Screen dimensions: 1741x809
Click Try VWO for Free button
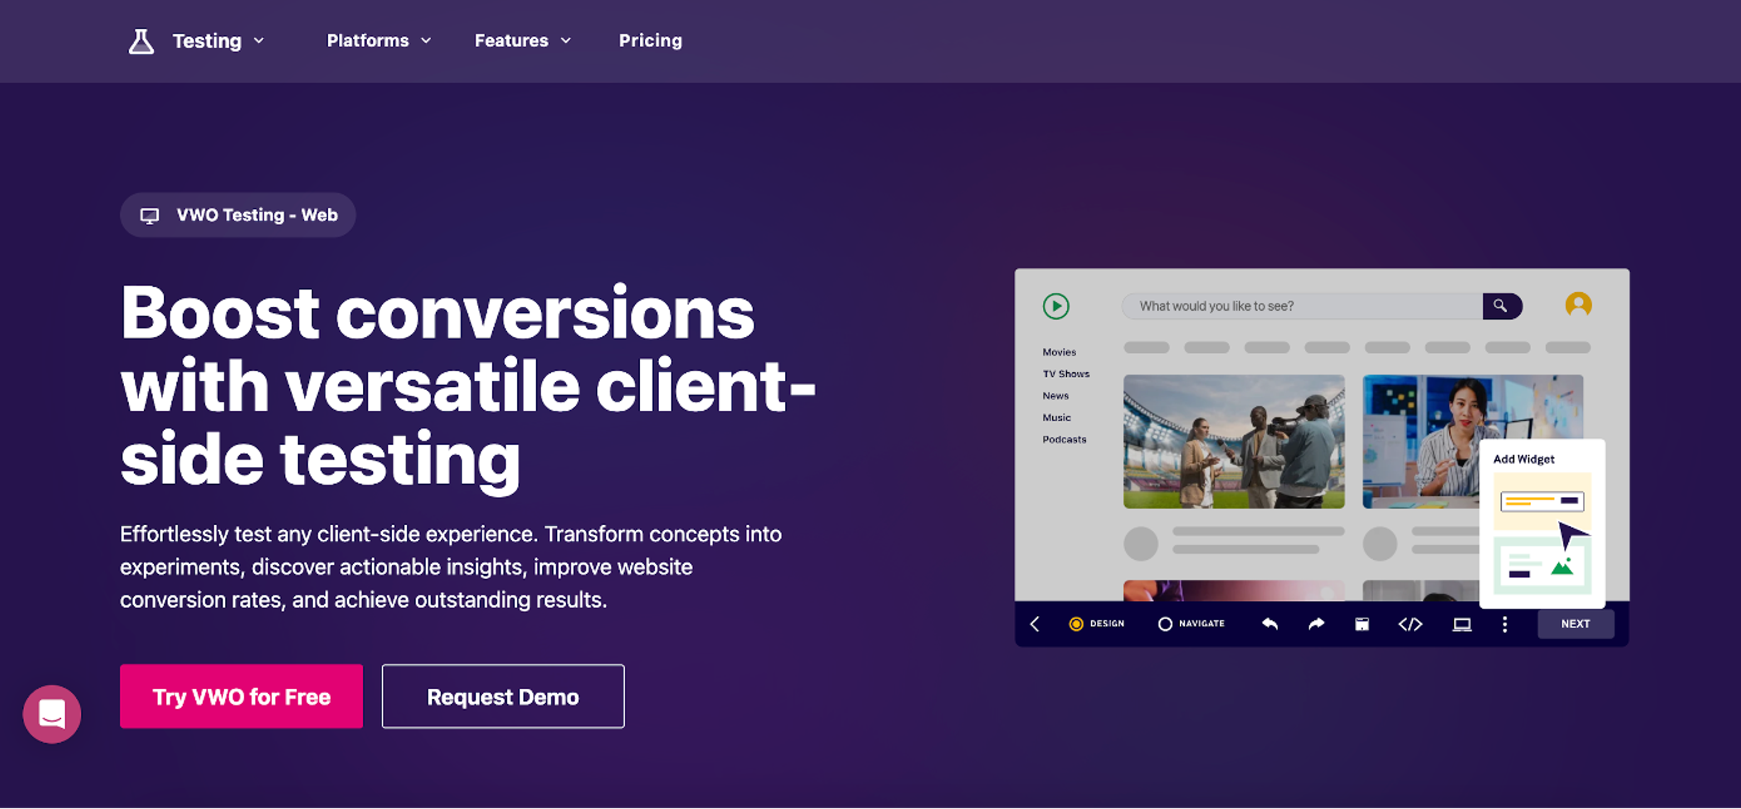point(241,696)
